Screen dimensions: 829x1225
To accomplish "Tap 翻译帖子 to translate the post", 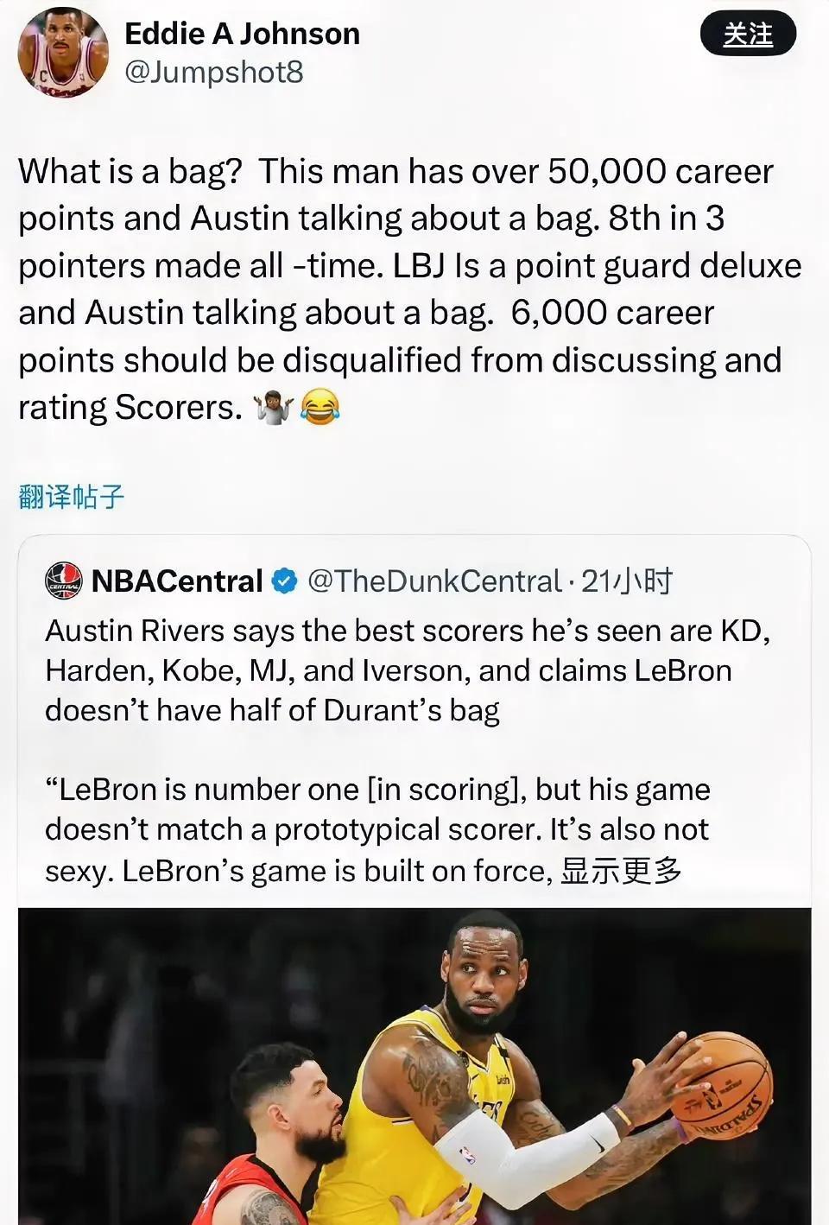I will click(x=72, y=497).
